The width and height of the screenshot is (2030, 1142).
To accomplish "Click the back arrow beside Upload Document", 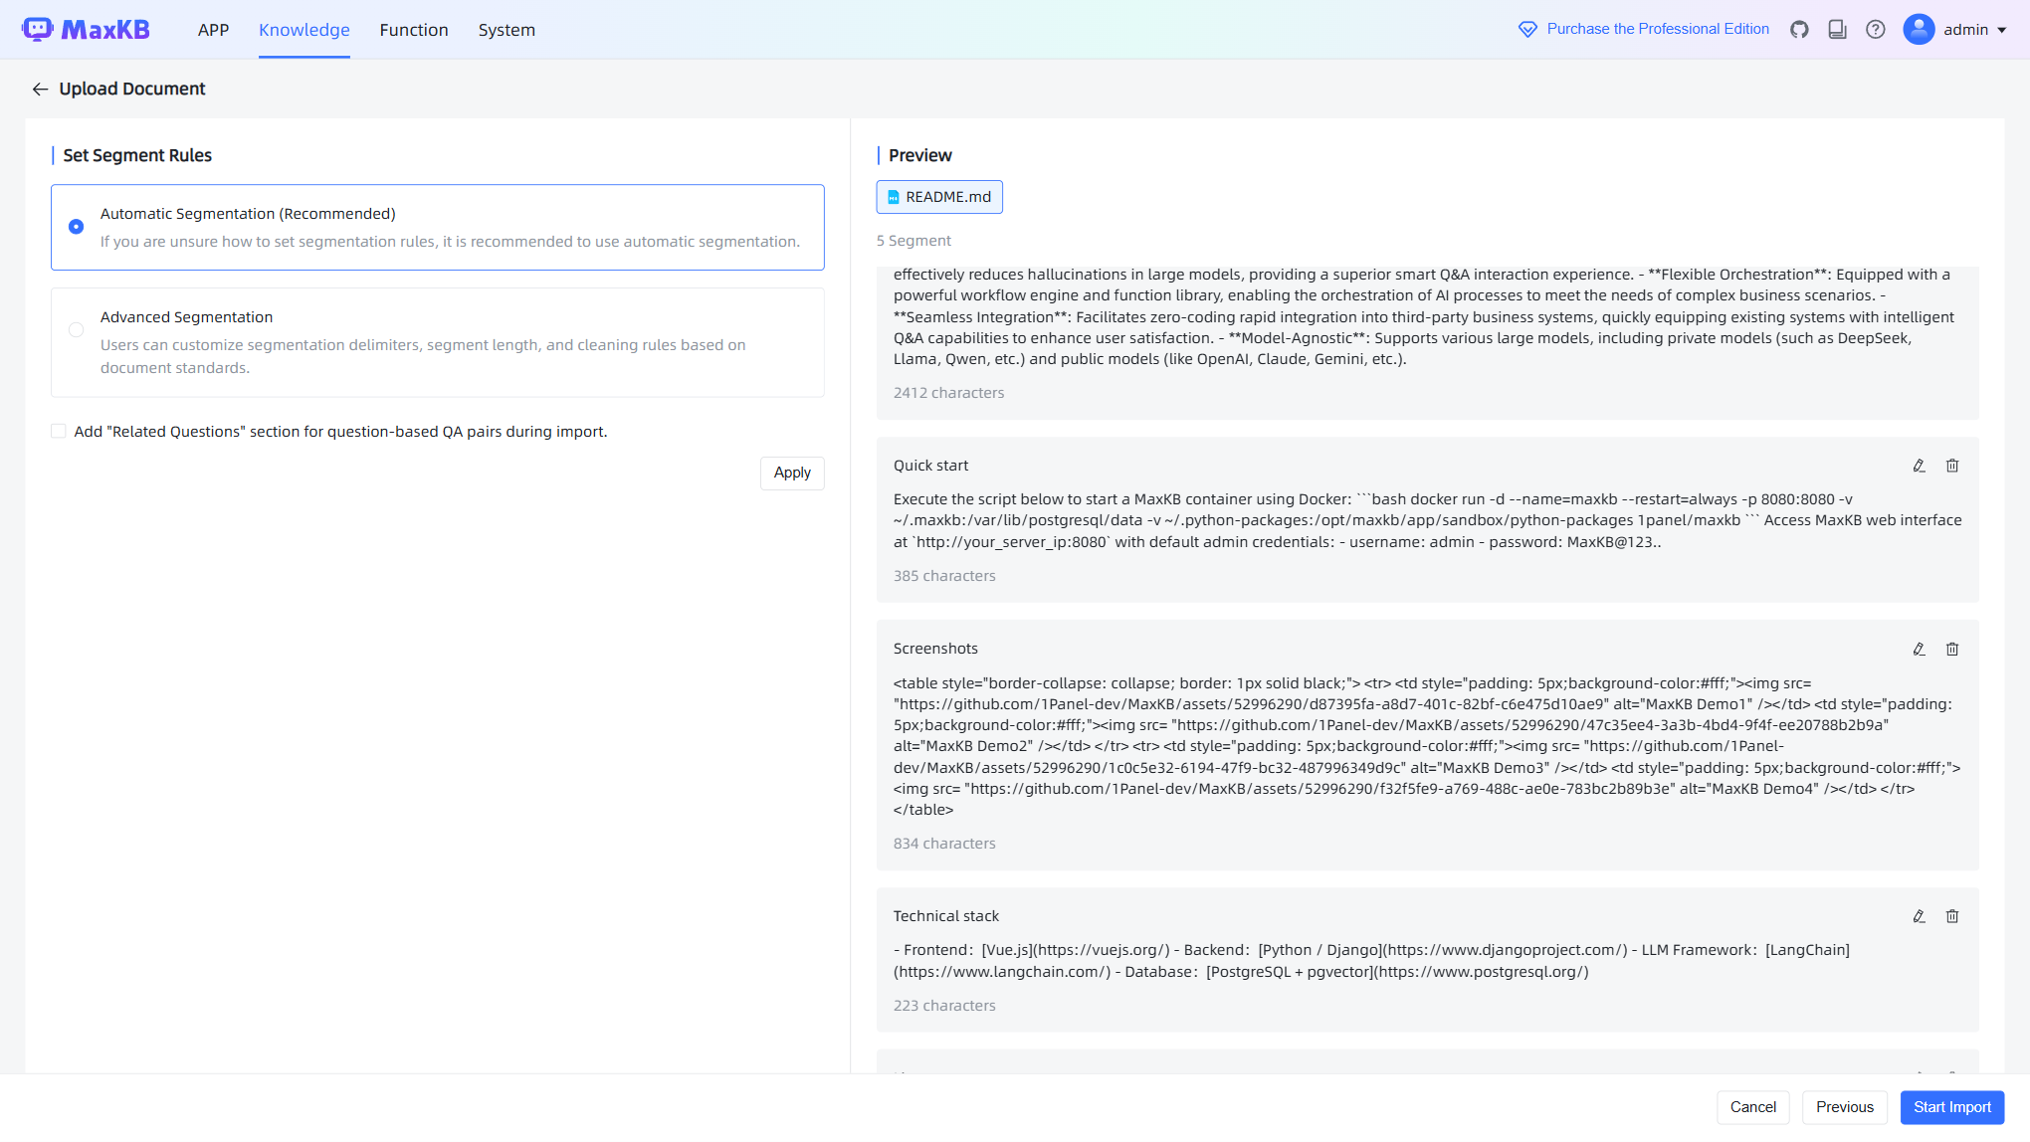I will coord(40,90).
